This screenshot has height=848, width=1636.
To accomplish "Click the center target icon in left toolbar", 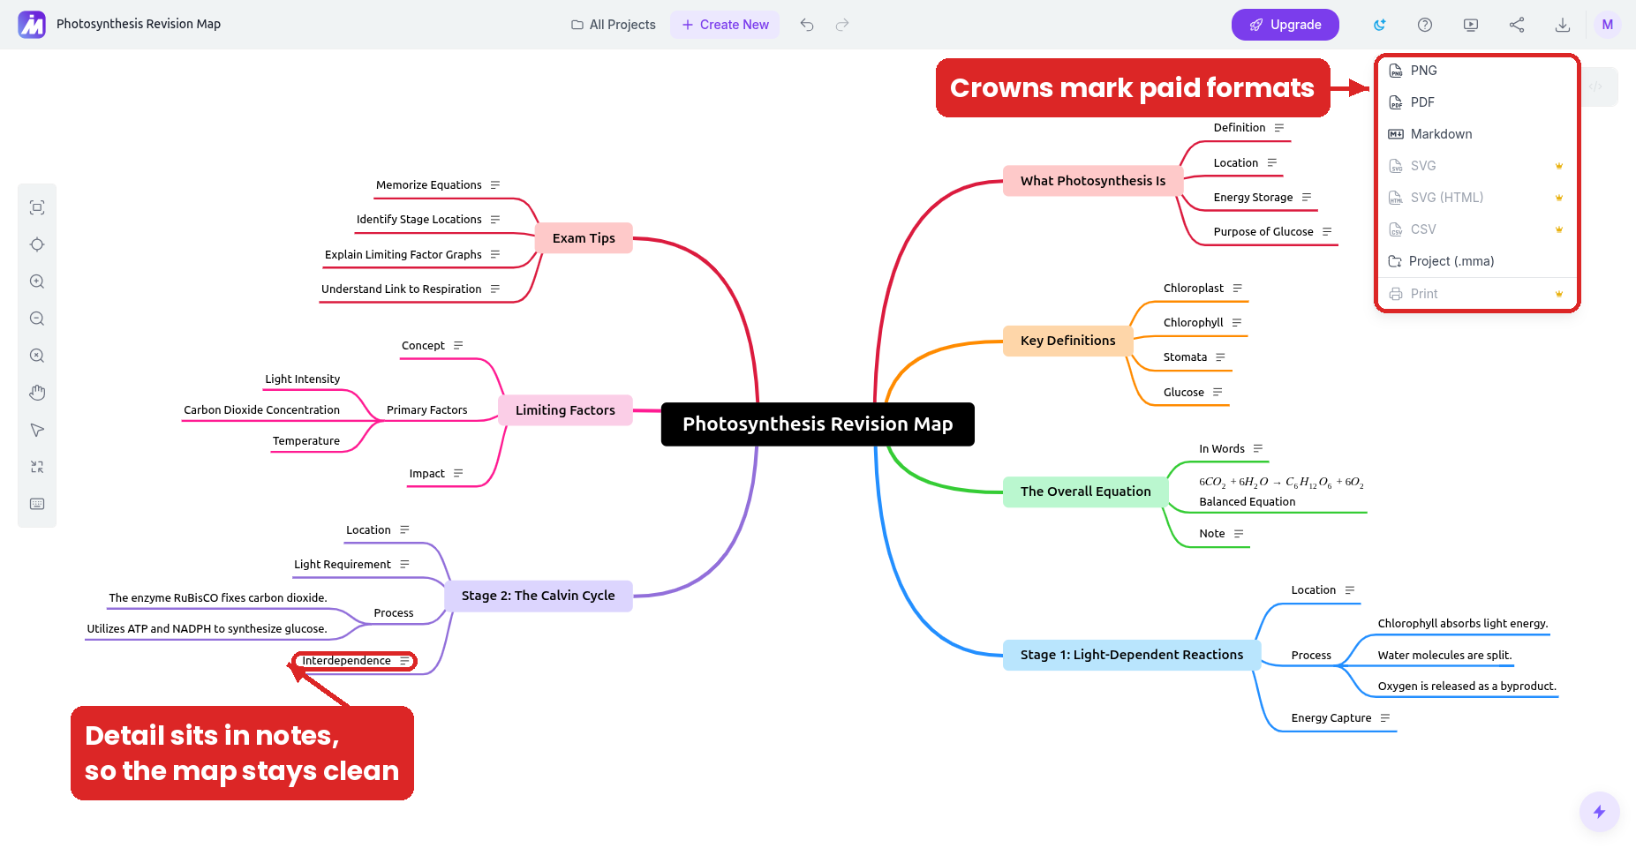I will pyautogui.click(x=37, y=244).
